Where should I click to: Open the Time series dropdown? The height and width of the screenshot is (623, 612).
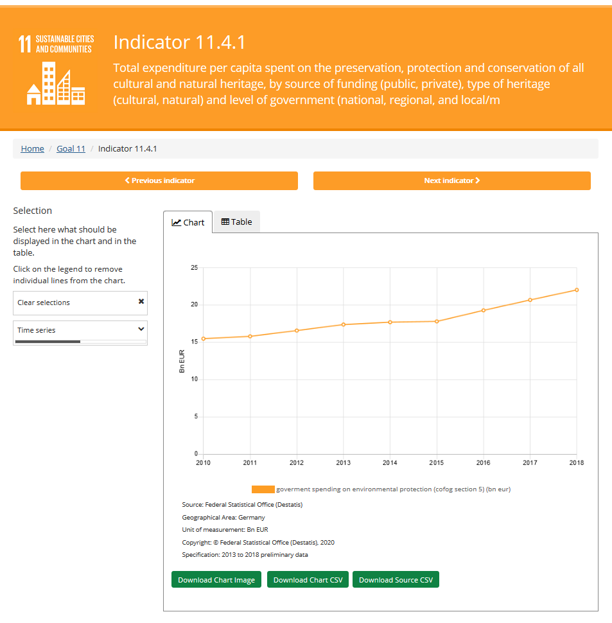click(80, 333)
